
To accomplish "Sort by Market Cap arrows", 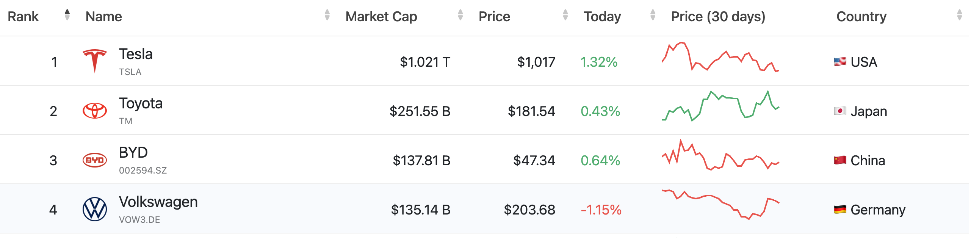I will click(460, 15).
